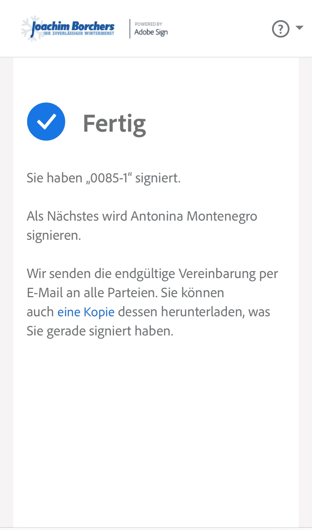Click the Joachim Borchers company logo
Viewport: 312px width, 530px height.
73,27
